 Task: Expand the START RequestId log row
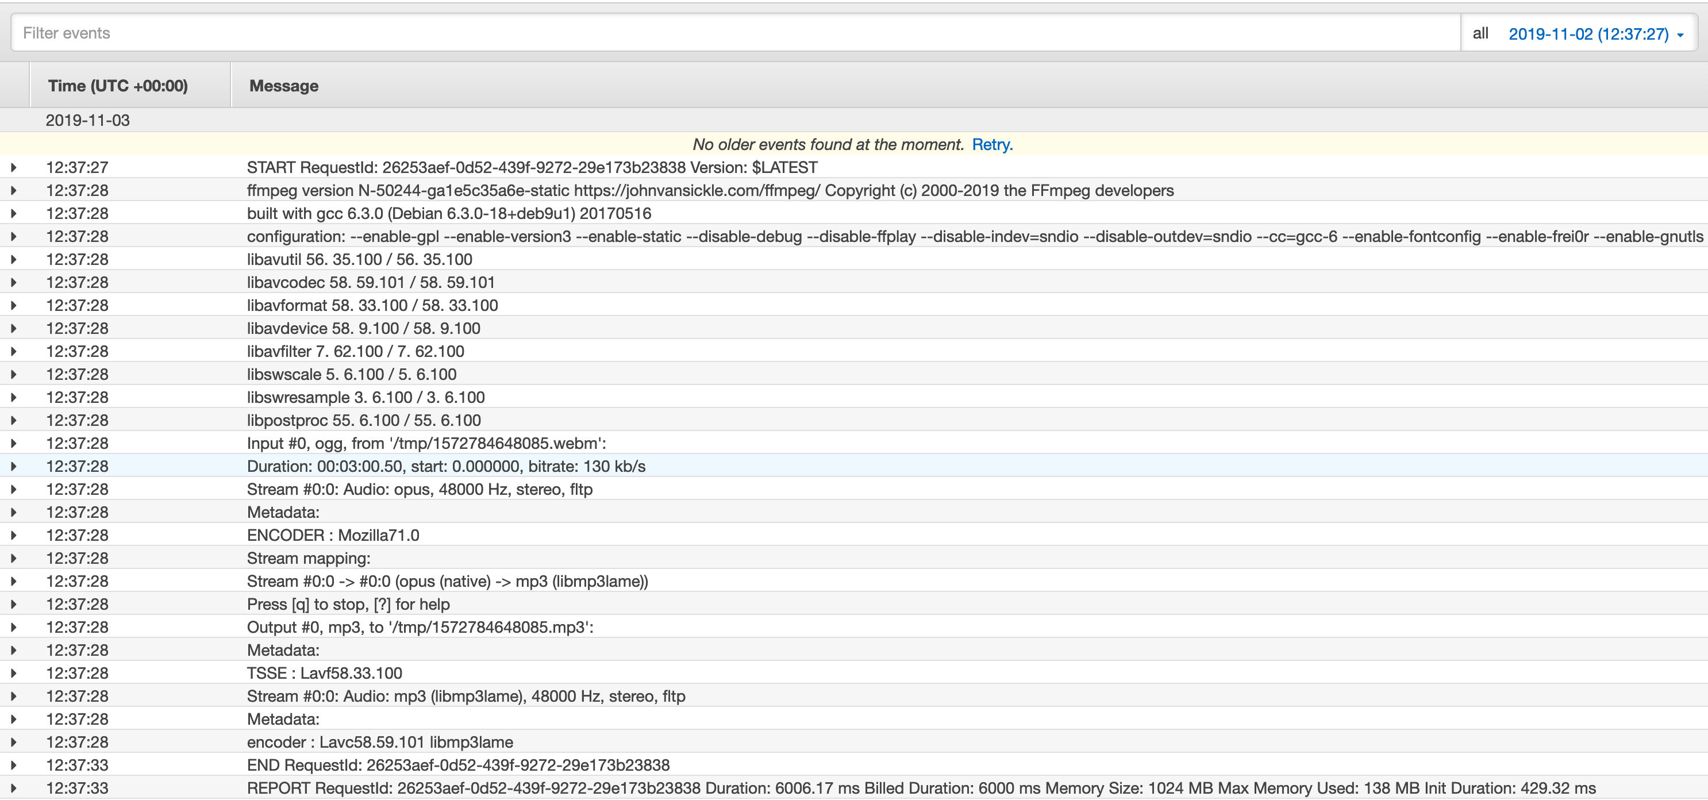[13, 168]
